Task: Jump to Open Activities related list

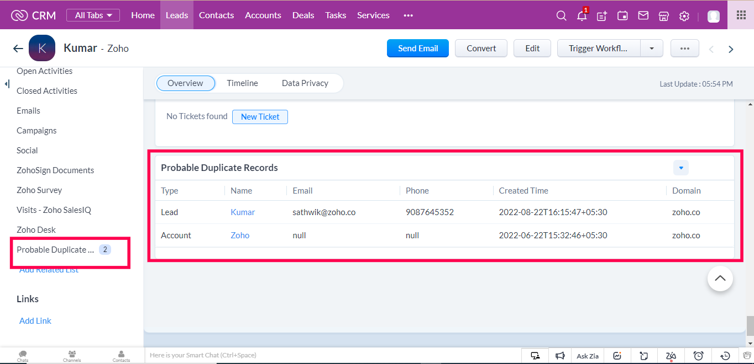Action: tap(44, 71)
